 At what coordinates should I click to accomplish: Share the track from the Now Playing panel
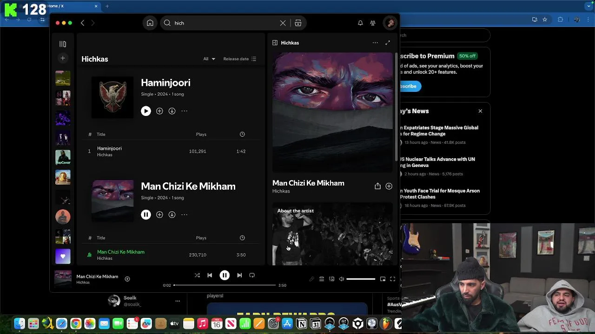click(377, 186)
